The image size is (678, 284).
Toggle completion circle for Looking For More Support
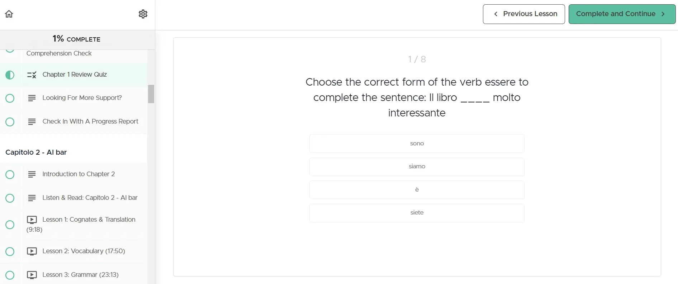(10, 98)
